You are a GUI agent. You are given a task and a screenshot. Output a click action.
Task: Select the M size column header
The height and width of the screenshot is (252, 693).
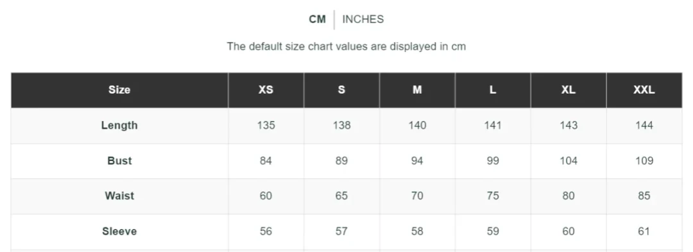coord(417,90)
